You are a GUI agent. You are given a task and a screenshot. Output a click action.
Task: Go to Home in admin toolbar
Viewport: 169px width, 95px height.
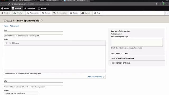[x=5, y=8]
